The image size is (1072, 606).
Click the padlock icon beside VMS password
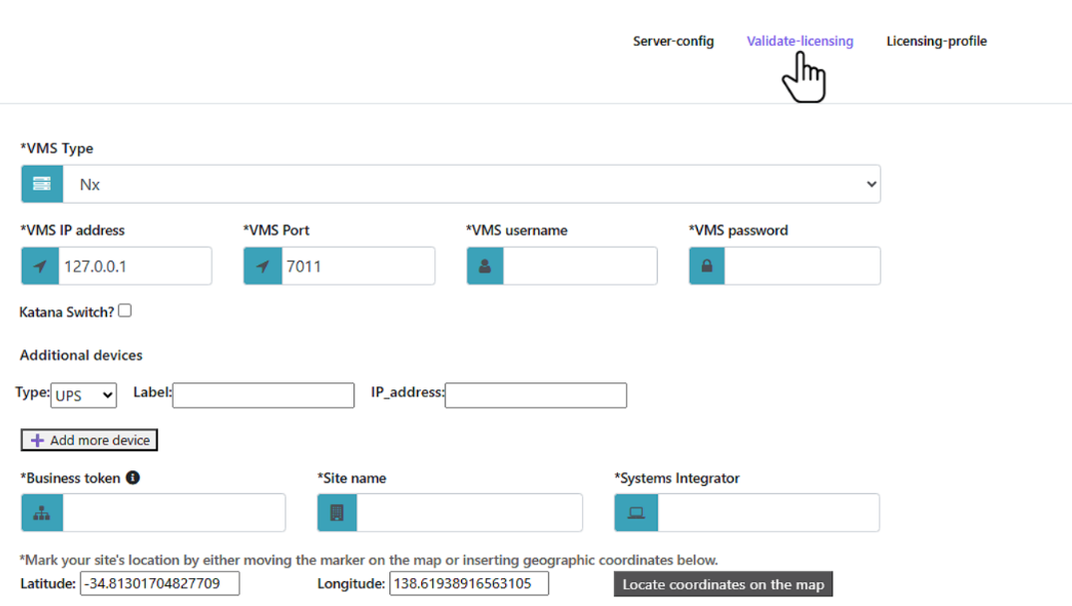click(x=707, y=267)
